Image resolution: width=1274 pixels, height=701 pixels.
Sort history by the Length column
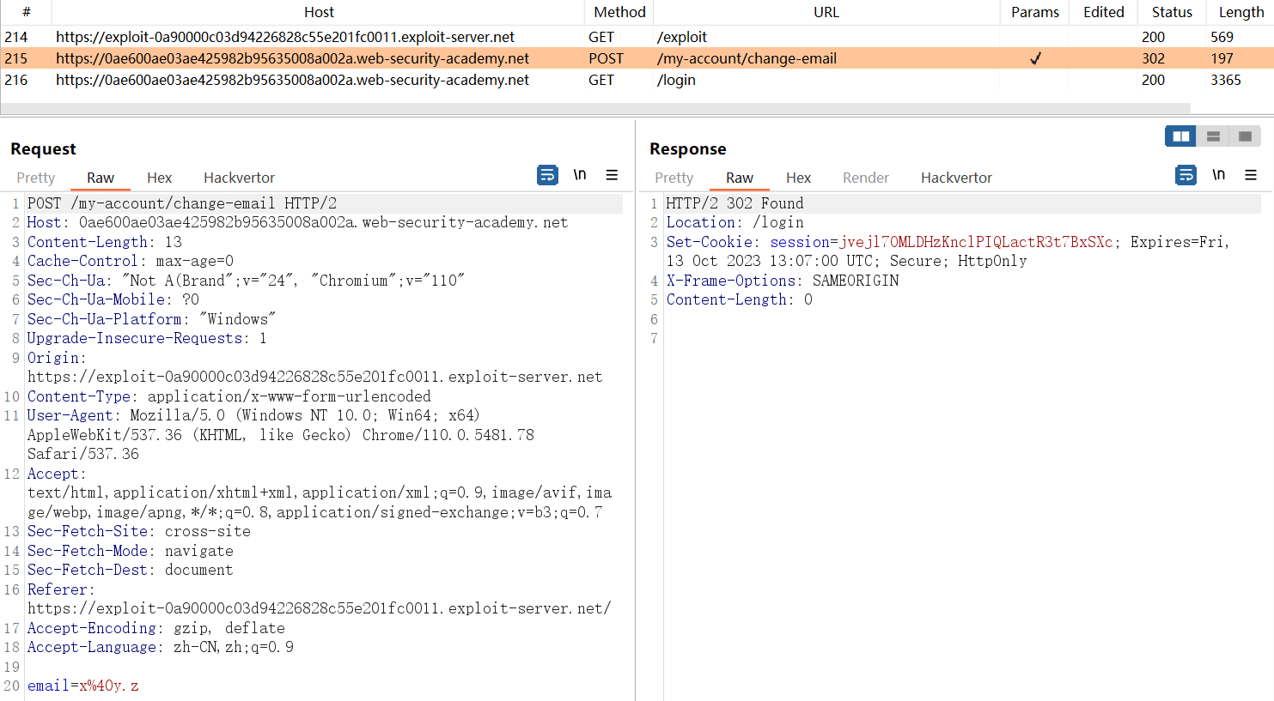1240,12
